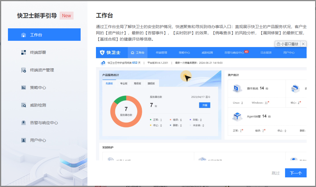Select the 旗舰版 tab

point(151,84)
